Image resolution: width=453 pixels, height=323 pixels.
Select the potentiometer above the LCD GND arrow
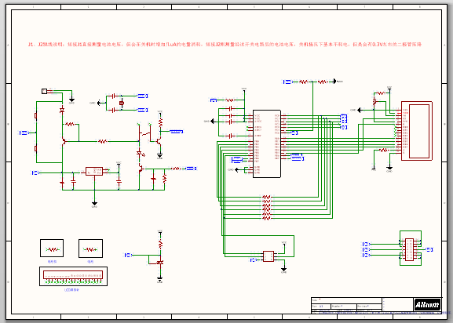(374, 101)
